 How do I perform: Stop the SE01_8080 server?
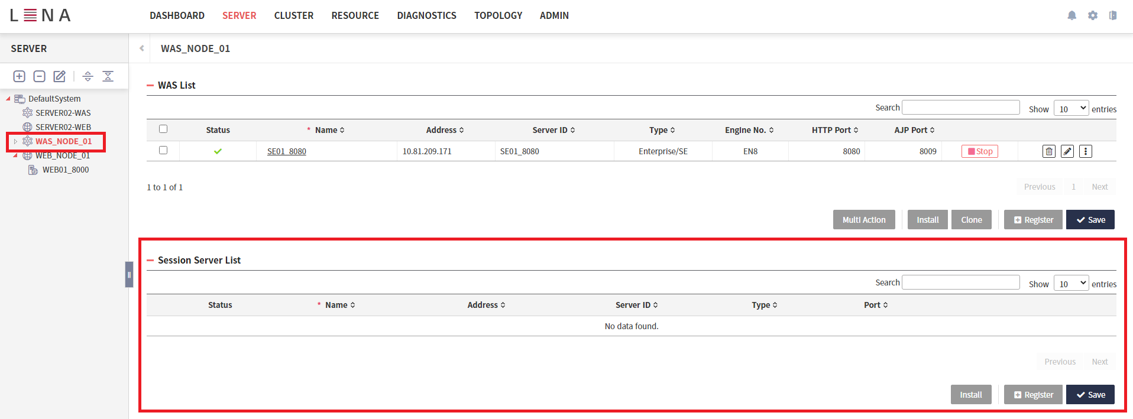(x=979, y=151)
